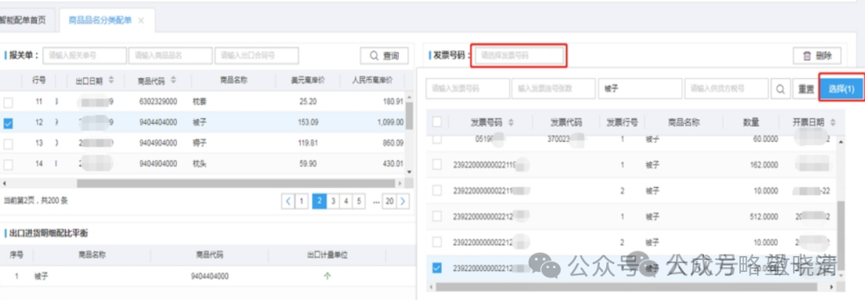Viewport: 865px width, 300px height.
Task: Click the 119.81 USD price cell
Action: [x=308, y=143]
